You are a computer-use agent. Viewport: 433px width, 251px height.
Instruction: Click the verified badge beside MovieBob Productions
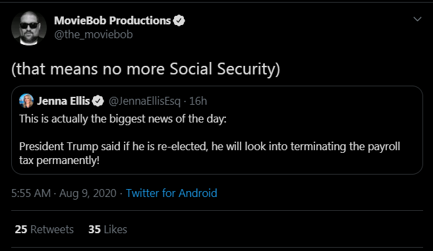click(x=179, y=20)
